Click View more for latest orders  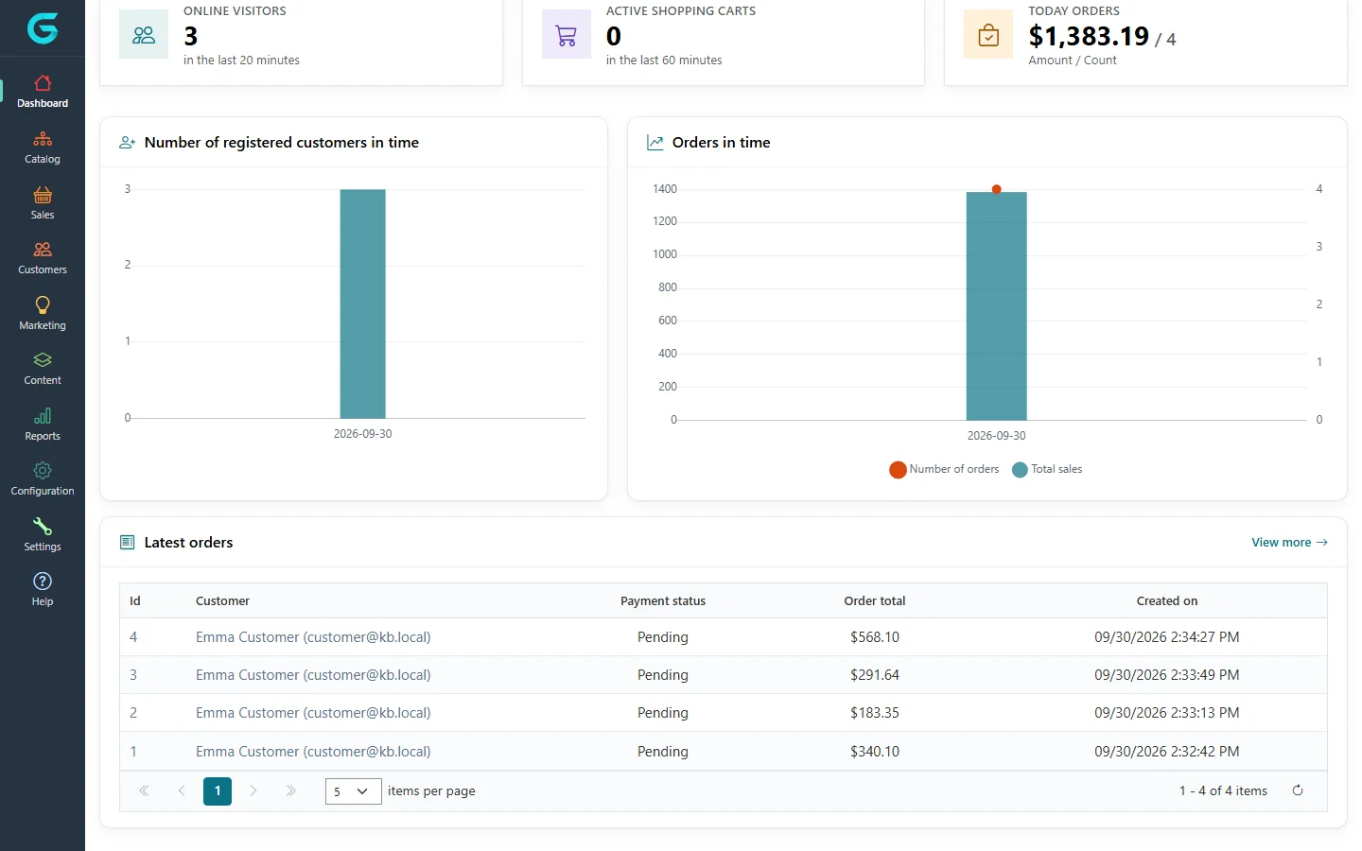tap(1289, 542)
